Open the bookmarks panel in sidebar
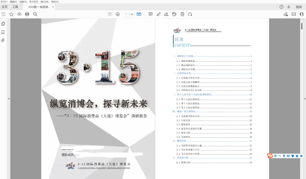The height and width of the screenshot is (179, 306). pos(3,32)
